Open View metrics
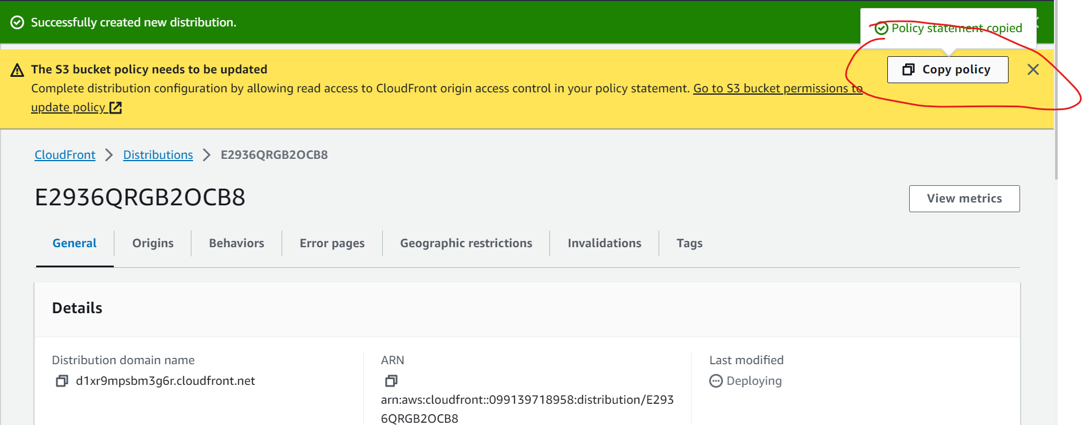 point(964,198)
